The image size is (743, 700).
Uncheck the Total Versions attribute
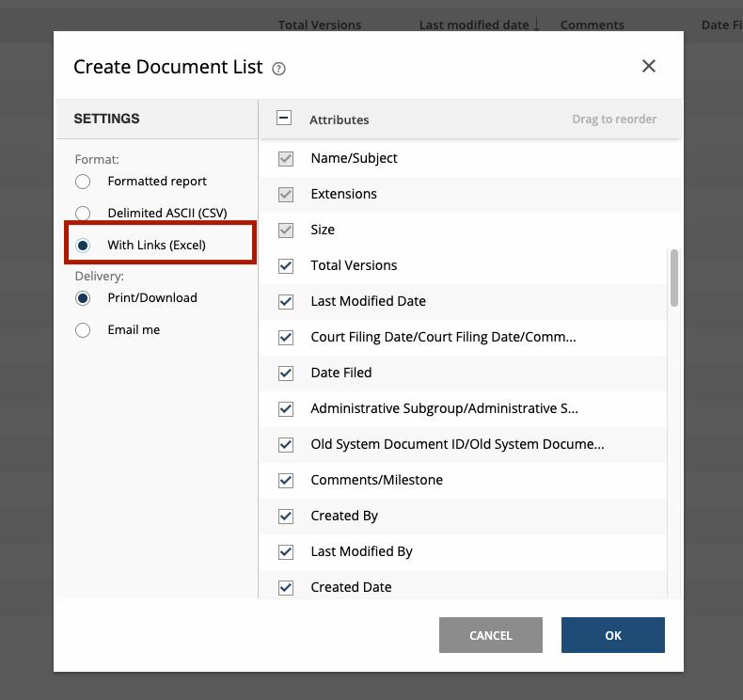[287, 266]
